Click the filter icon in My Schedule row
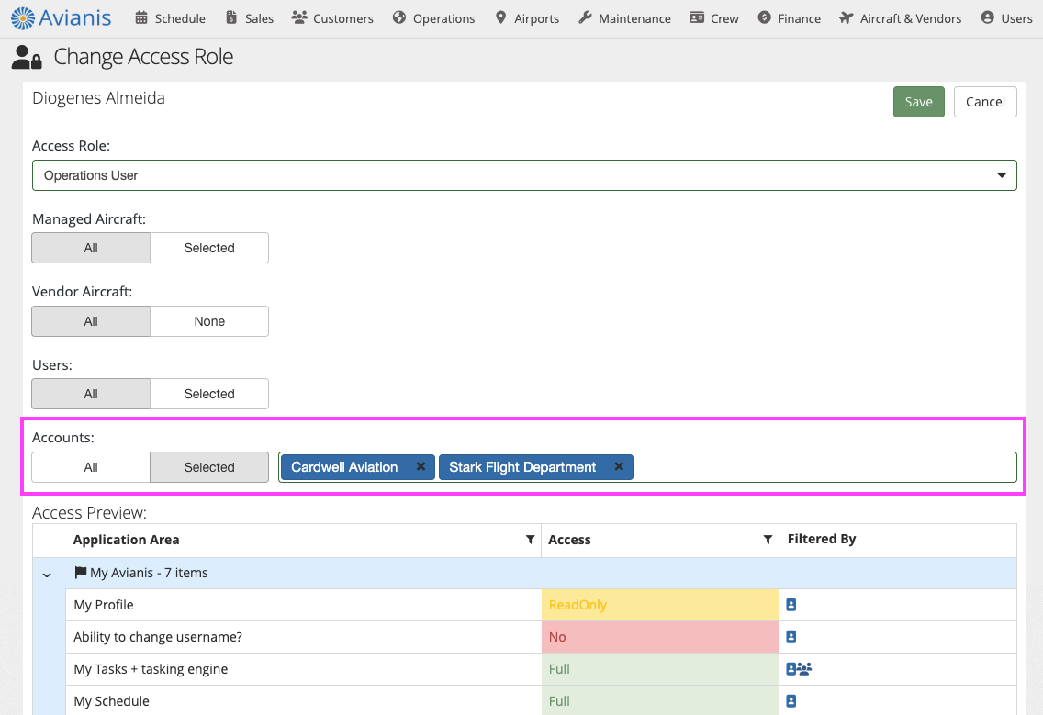This screenshot has width=1043, height=715. (791, 701)
